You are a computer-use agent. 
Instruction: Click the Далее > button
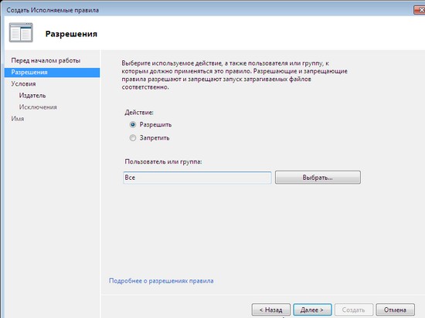tap(312, 310)
